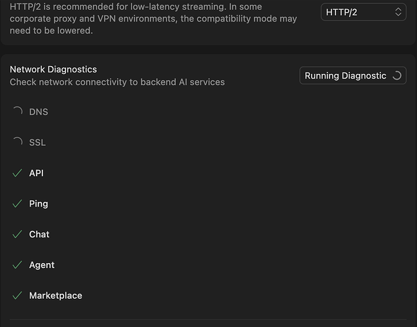Select the Chat diagnostic result label
417x327 pixels.
39,235
